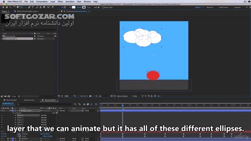The height and width of the screenshot is (141, 251).
Task: Open the Ellipse 6 blend mode dropdown
Action: point(49,115)
